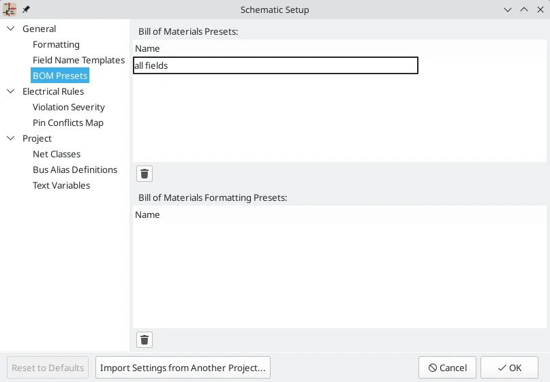The height and width of the screenshot is (382, 550).
Task: Open Field Name Templates page
Action: (78, 60)
